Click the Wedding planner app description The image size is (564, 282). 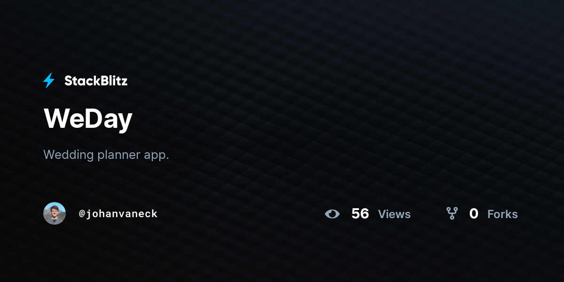(x=106, y=155)
